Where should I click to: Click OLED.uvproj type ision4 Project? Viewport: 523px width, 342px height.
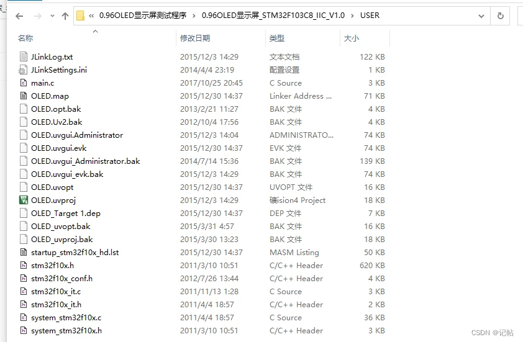pos(298,200)
